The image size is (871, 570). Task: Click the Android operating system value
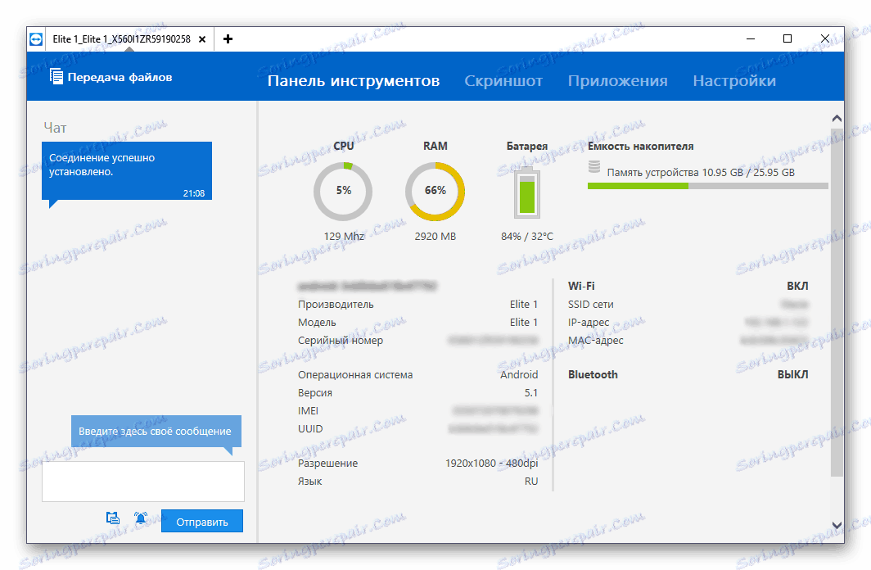(x=519, y=374)
